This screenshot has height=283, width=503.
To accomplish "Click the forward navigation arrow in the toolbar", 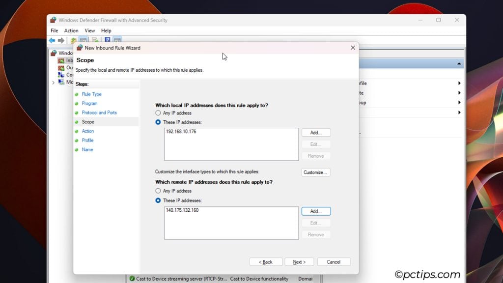I will pos(60,40).
